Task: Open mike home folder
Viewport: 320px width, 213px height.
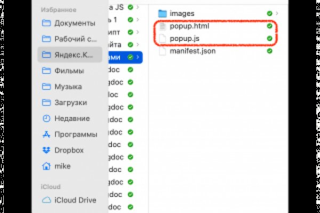Action: (61, 166)
